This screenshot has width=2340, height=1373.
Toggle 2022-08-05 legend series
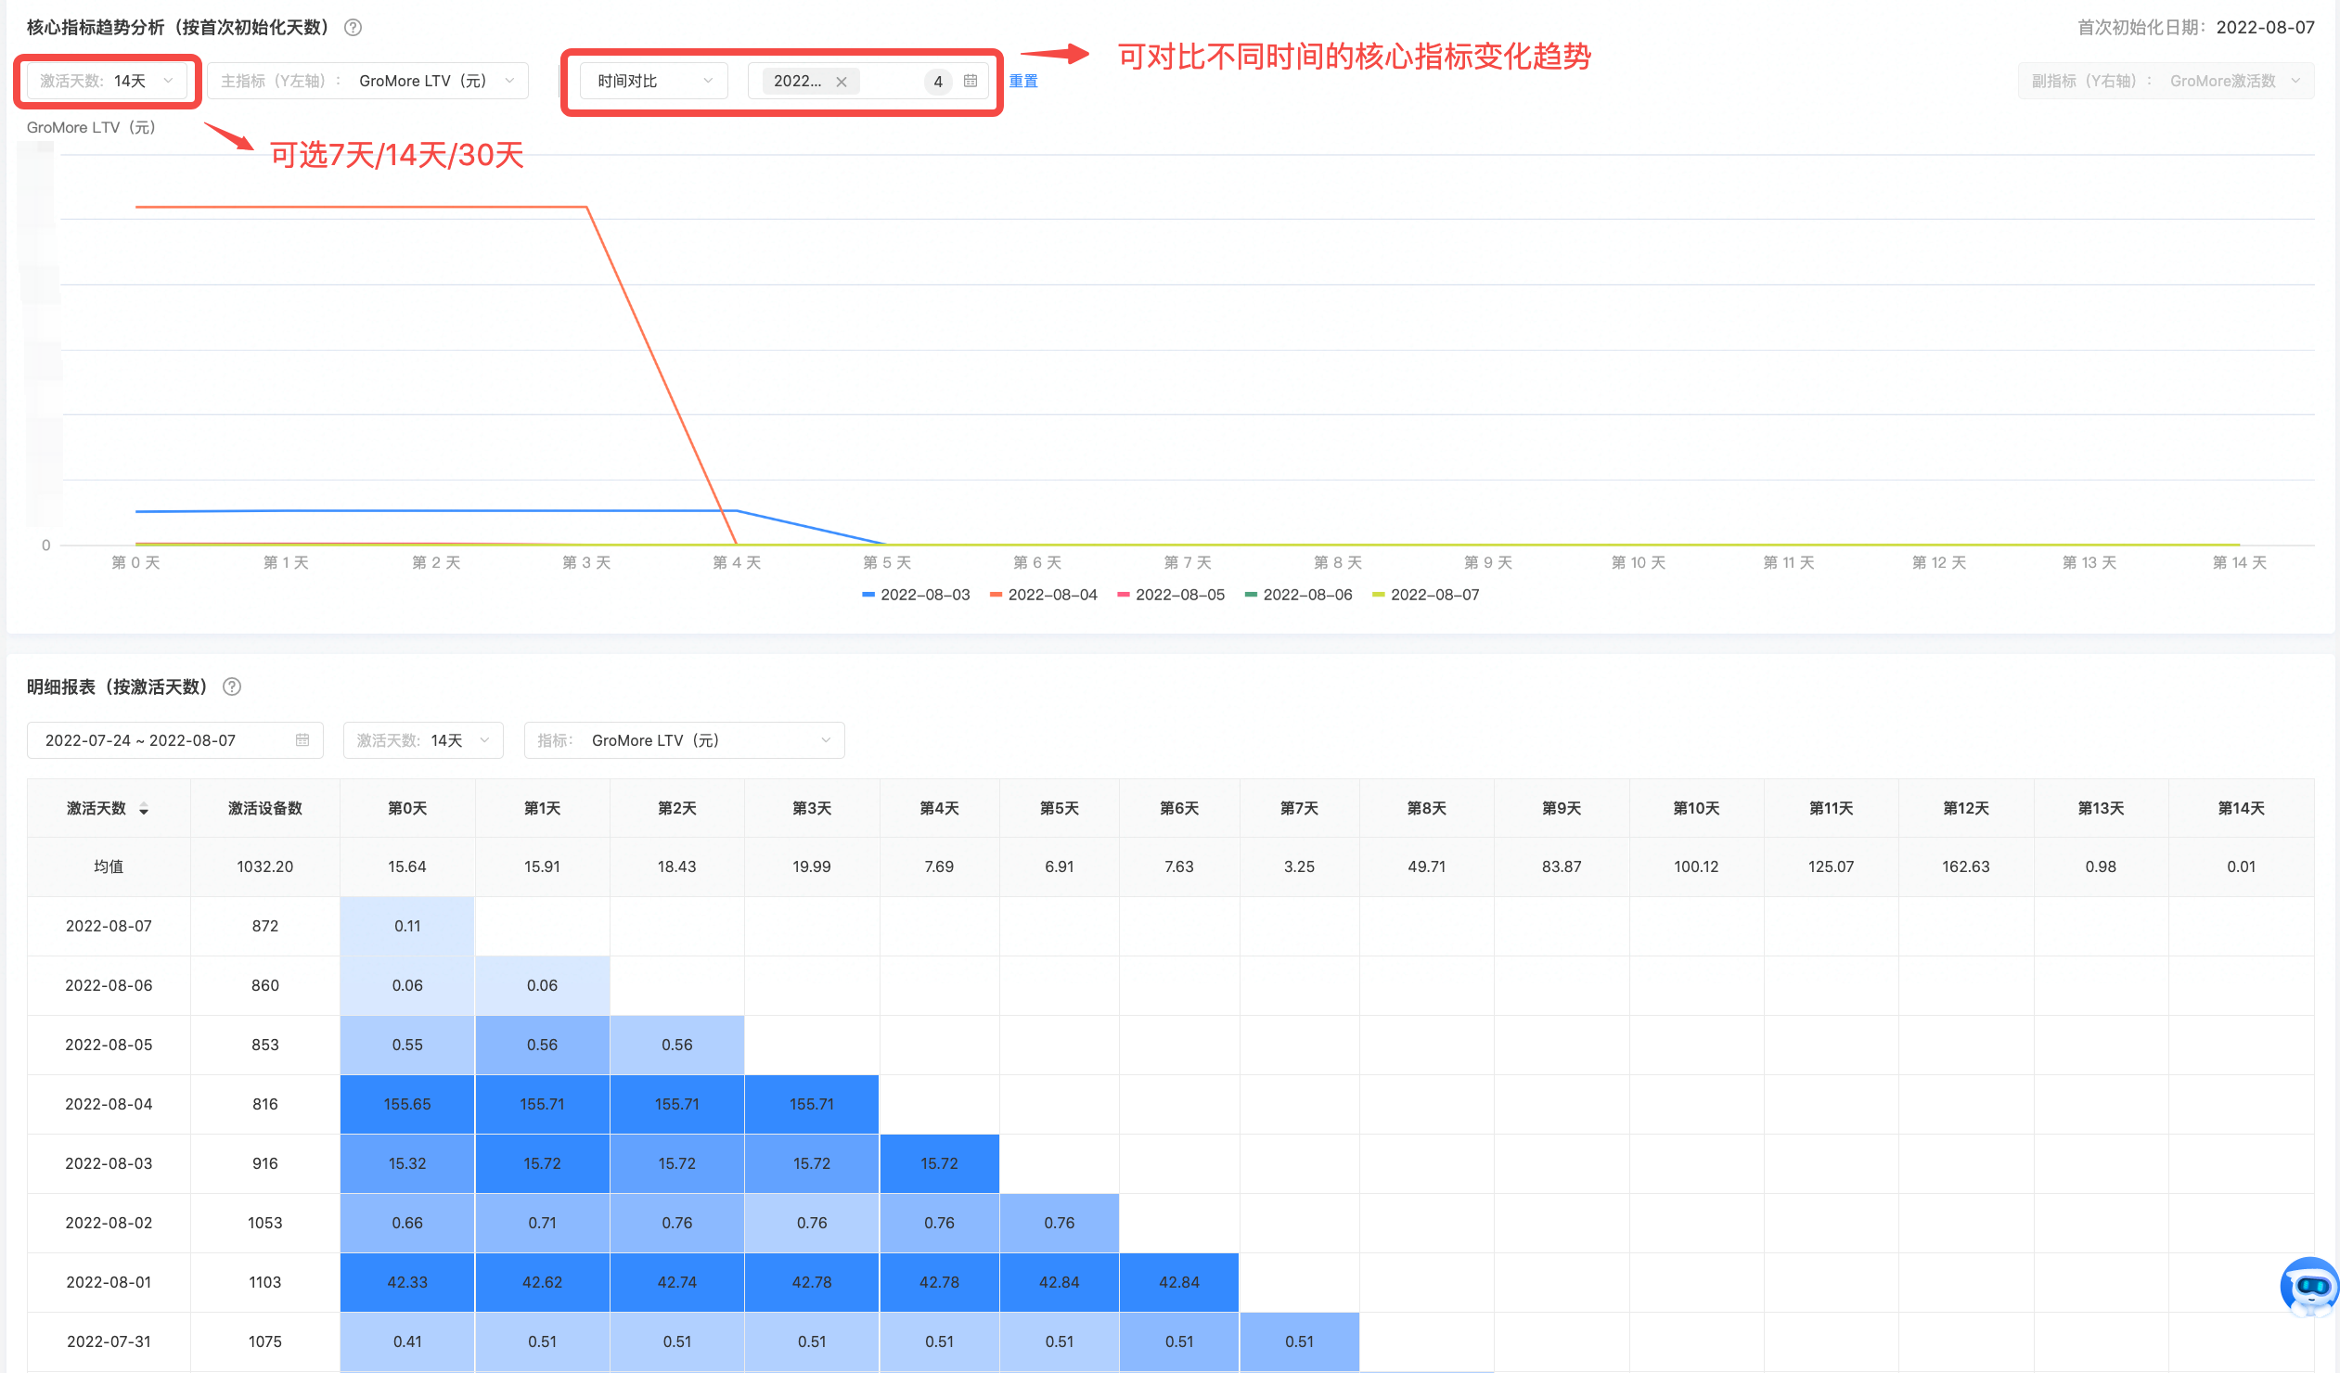[1170, 594]
